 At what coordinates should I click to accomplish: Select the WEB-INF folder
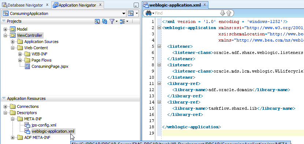coord(40,54)
